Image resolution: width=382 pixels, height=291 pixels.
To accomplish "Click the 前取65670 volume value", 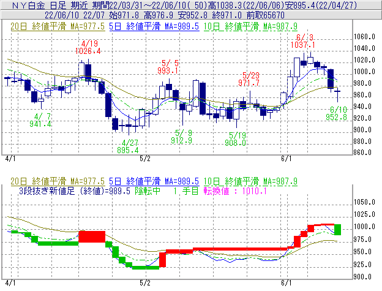I will click(x=265, y=15).
